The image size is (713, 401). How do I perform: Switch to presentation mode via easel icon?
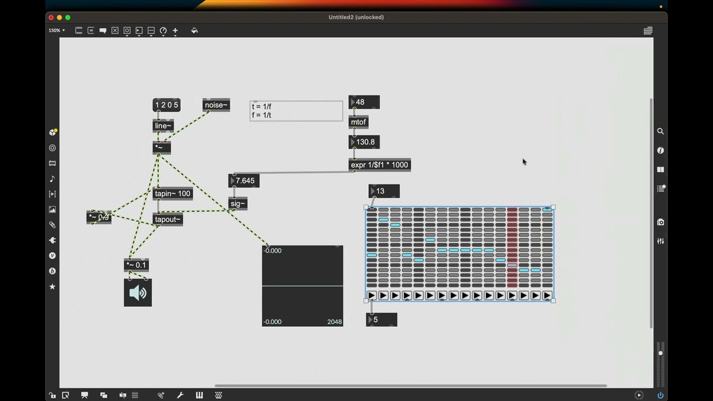[85, 395]
